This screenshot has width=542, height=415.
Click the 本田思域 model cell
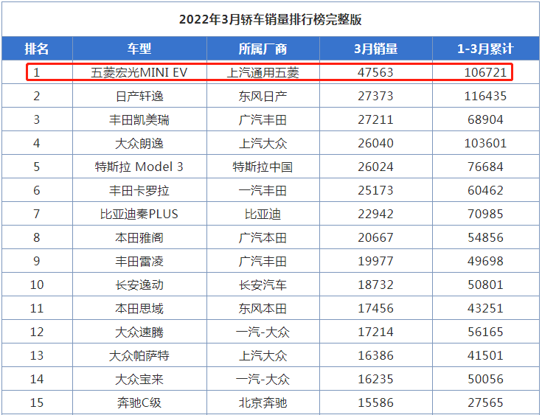[139, 309]
